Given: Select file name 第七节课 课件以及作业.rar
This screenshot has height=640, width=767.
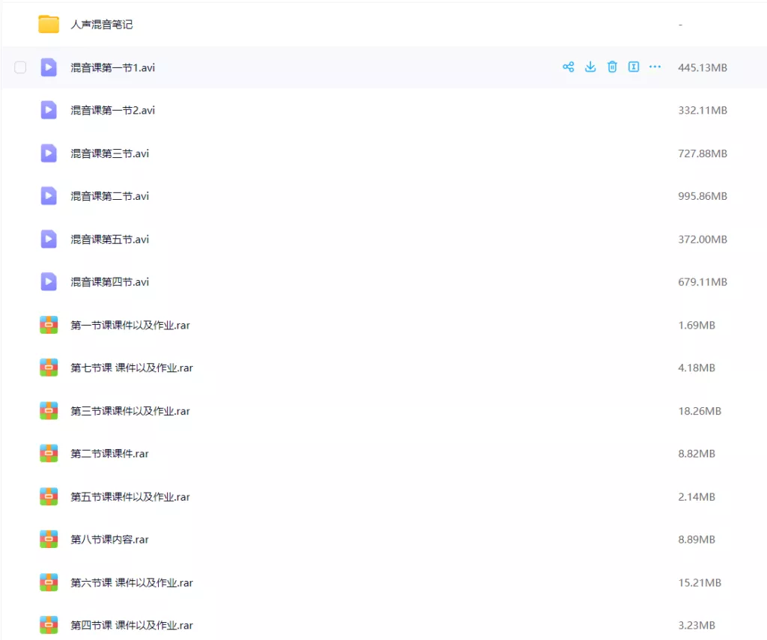Looking at the screenshot, I should (132, 368).
